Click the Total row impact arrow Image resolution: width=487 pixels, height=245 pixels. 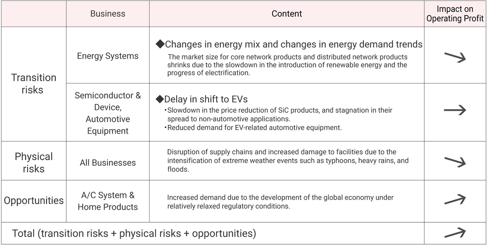(x=455, y=232)
